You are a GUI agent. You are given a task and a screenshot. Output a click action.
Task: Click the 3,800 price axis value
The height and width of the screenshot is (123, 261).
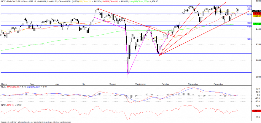258,77
